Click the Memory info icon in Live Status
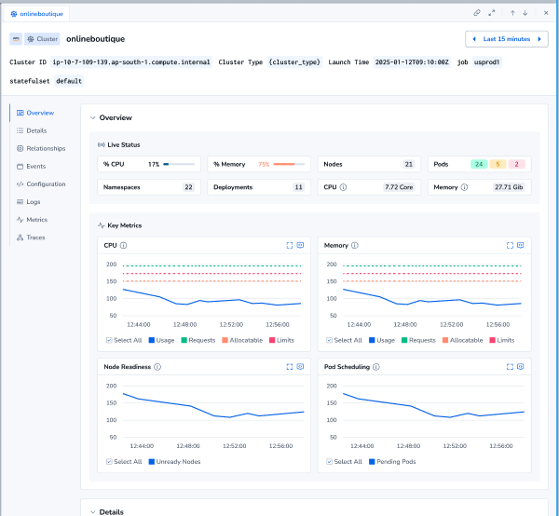 (x=464, y=187)
